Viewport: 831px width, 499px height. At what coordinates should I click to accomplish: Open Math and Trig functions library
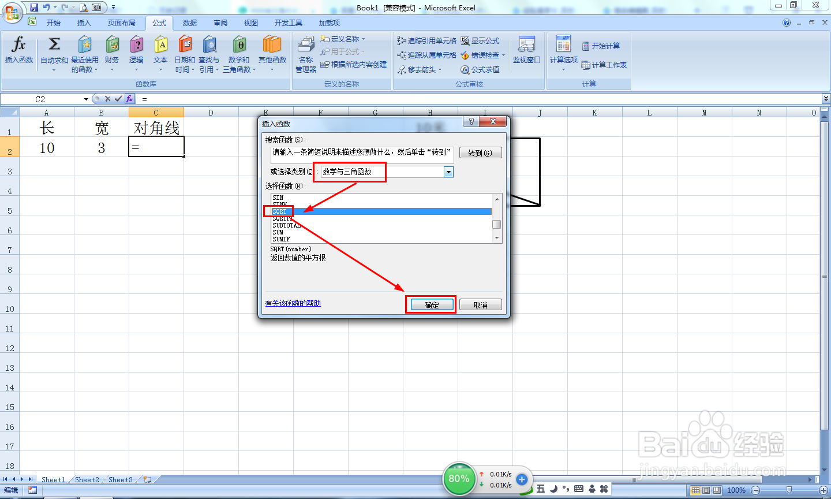pyautogui.click(x=239, y=54)
